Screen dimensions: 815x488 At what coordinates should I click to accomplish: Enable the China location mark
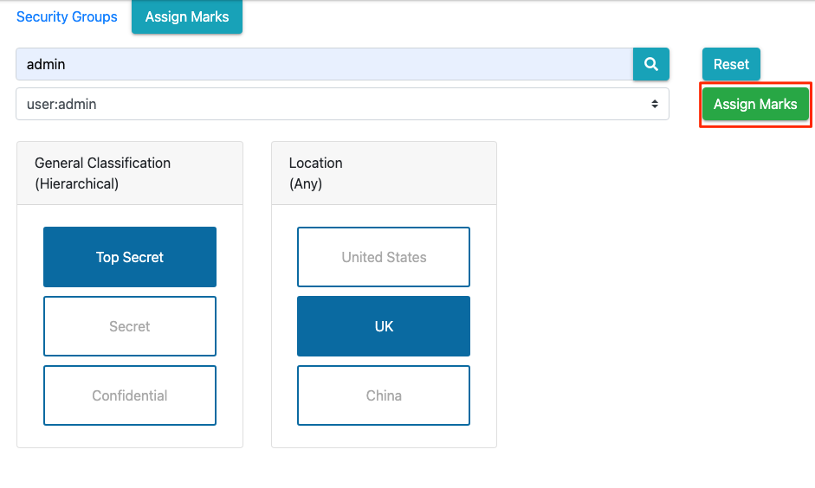(384, 395)
